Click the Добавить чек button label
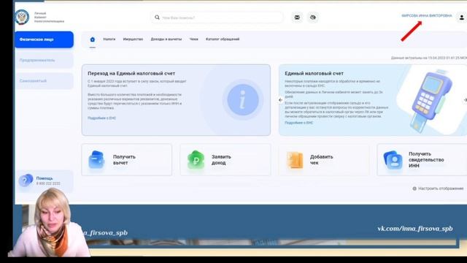The width and height of the screenshot is (467, 263). coord(321,160)
